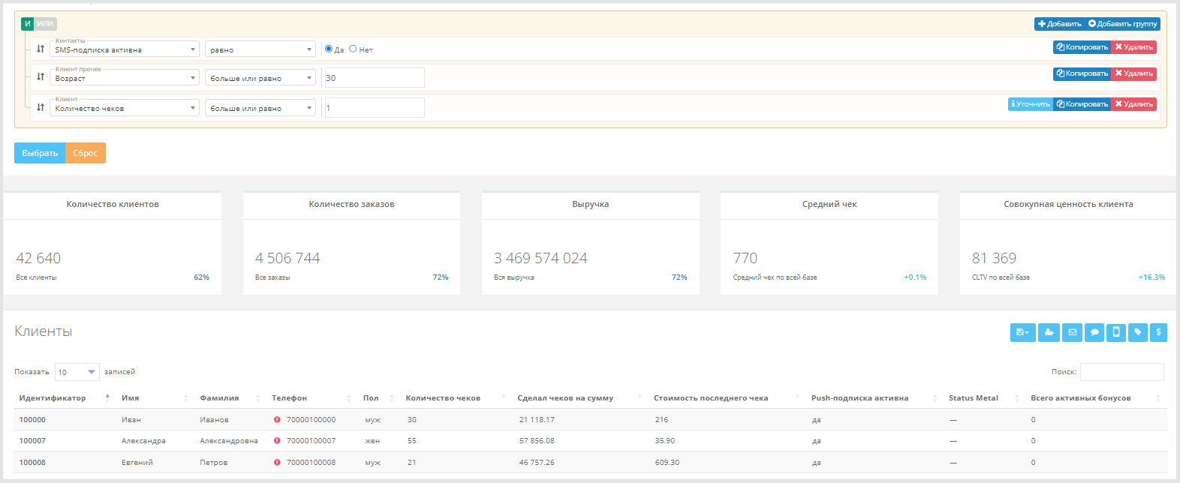Click the Поиск search field
This screenshot has height=483, width=1180.
coord(1122,372)
